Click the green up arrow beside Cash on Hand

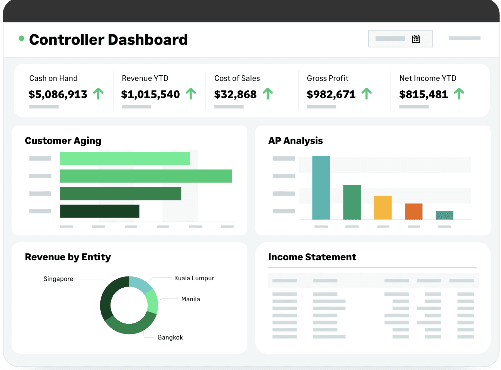99,94
